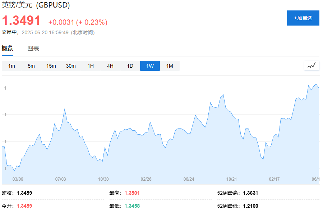The image size is (323, 212).
Task: Choose the 30m interval
Action: (x=71, y=66)
